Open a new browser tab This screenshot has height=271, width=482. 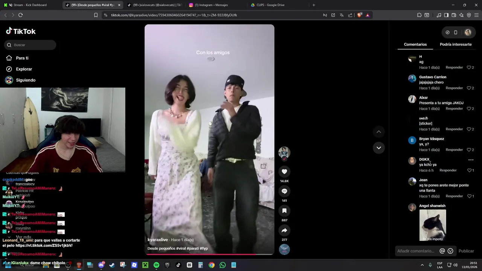314,5
